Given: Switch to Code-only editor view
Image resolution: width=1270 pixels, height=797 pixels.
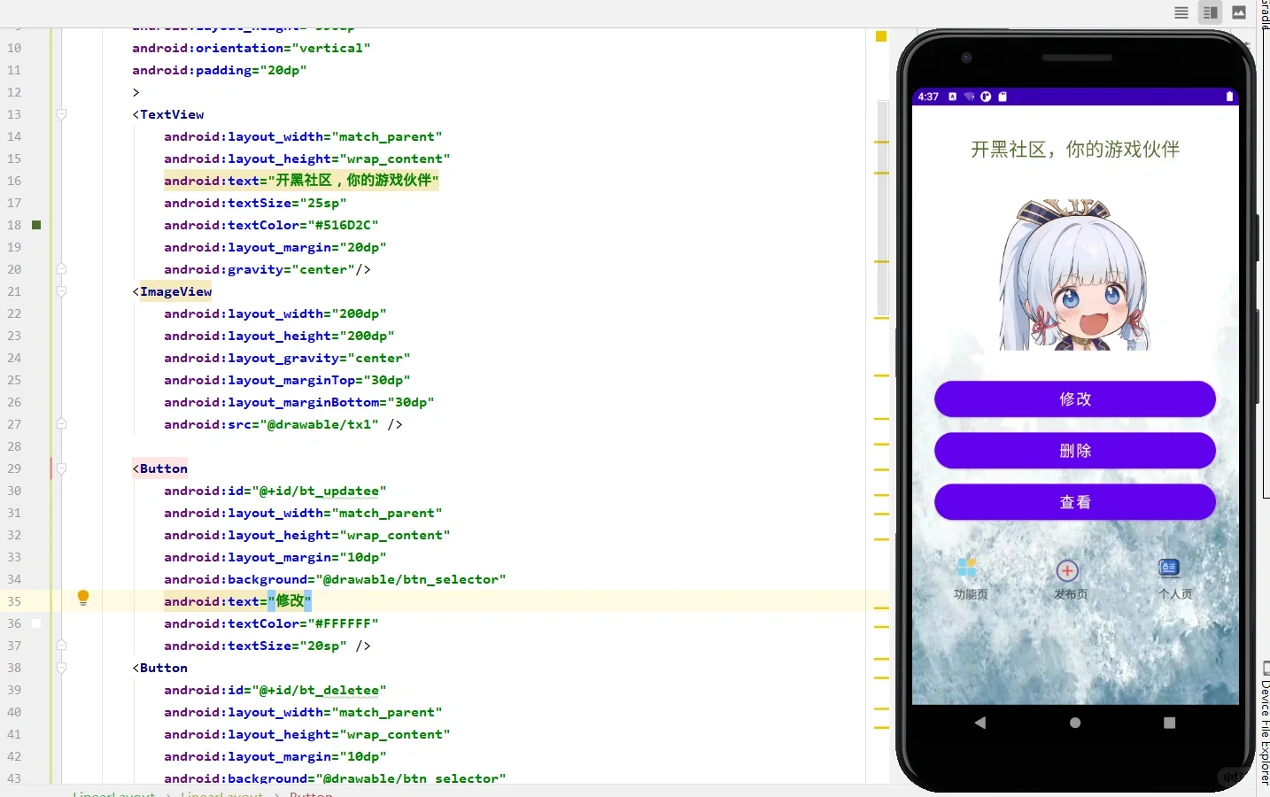Looking at the screenshot, I should point(1181,12).
